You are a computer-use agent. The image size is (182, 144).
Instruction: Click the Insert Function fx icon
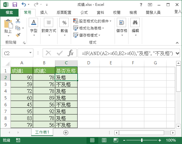[70, 53]
